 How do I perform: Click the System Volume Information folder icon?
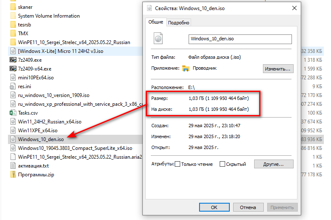13,16
